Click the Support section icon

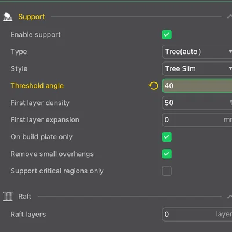[x=8, y=17]
